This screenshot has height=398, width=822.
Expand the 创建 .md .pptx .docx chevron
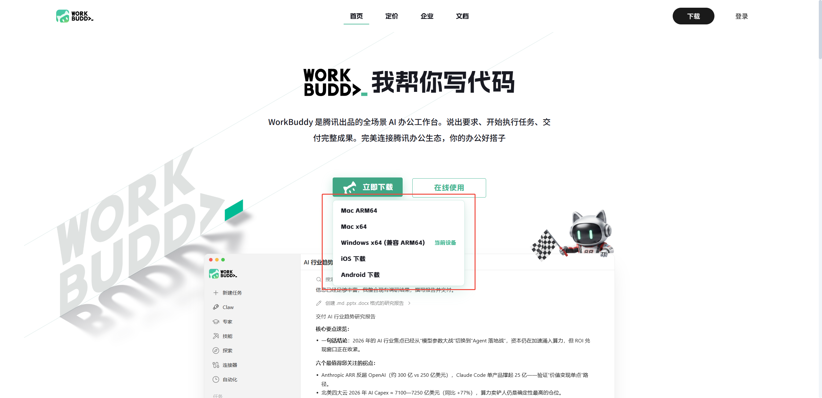(x=409, y=303)
